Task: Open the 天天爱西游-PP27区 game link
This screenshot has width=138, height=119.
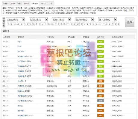Action: (25, 57)
